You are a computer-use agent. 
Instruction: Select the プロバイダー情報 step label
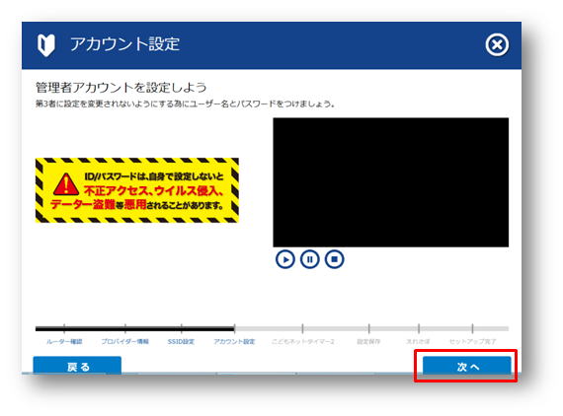(x=124, y=342)
